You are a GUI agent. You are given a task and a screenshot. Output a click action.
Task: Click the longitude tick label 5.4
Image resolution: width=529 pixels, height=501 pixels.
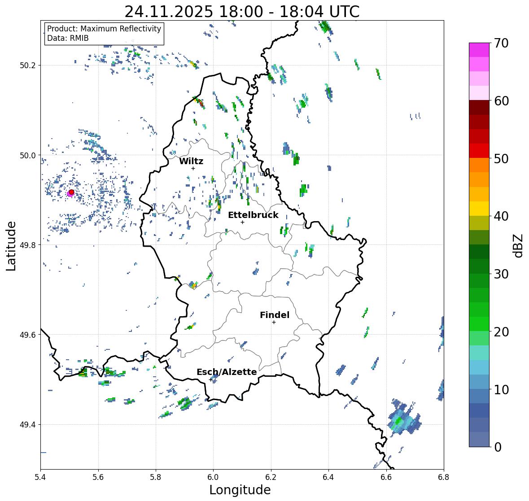(x=40, y=477)
